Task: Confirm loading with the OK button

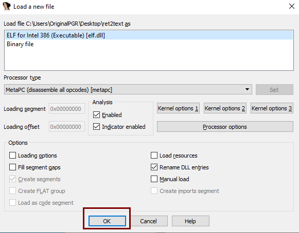Action: pos(107,221)
